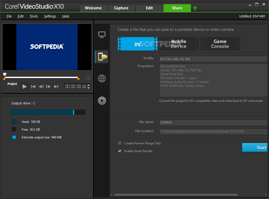
Task: Click the File location field
Action: coord(213,131)
